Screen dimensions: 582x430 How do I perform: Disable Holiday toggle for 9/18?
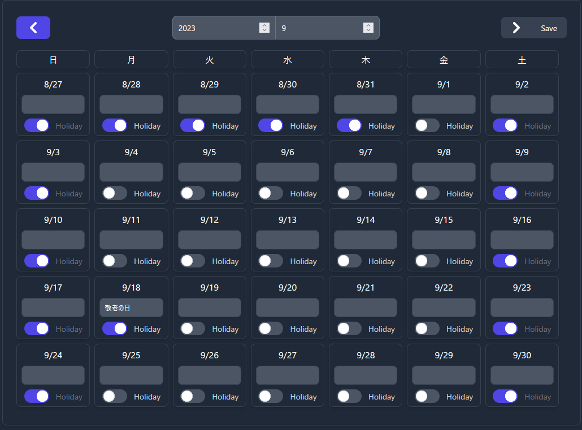click(x=115, y=328)
